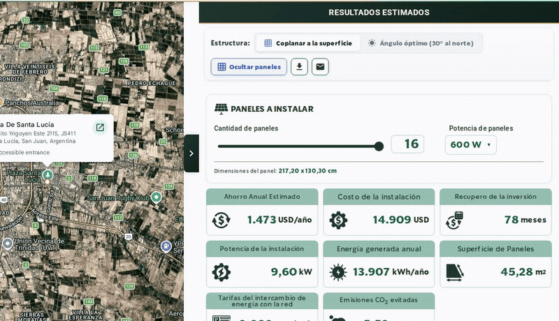Click the YPF gas station marker
Viewport: 559px width, 321px height.
click(166, 246)
